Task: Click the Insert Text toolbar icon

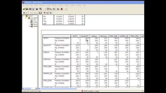Action: pos(50,13)
